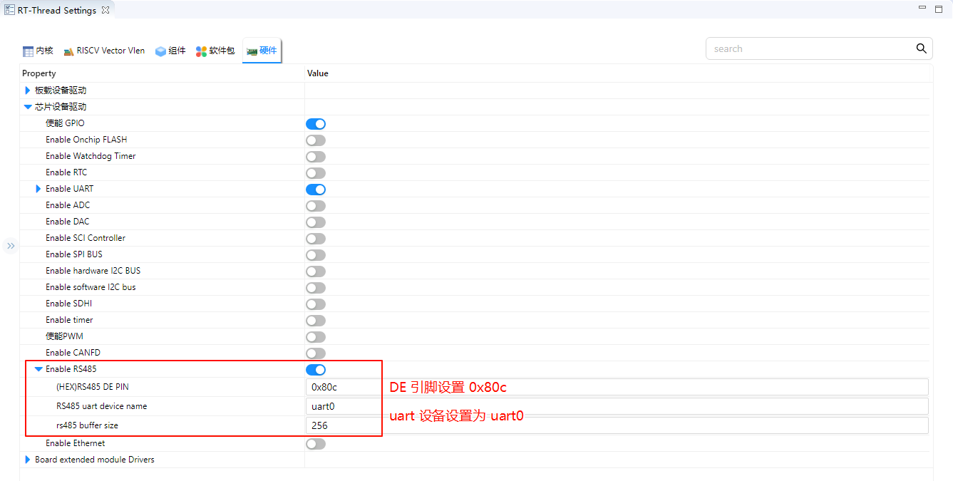953x481 pixels.
Task: Click the double-arrow sidebar expand icon
Action: click(11, 246)
